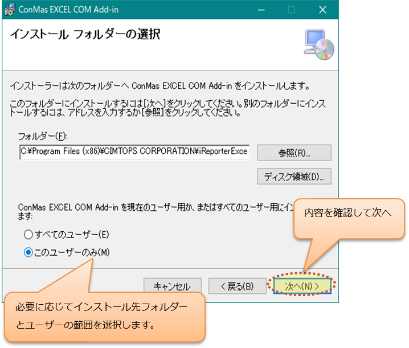This screenshot has width=409, height=348.
Task: Show disk space via ディスク領域(D)... button
Action: (294, 177)
